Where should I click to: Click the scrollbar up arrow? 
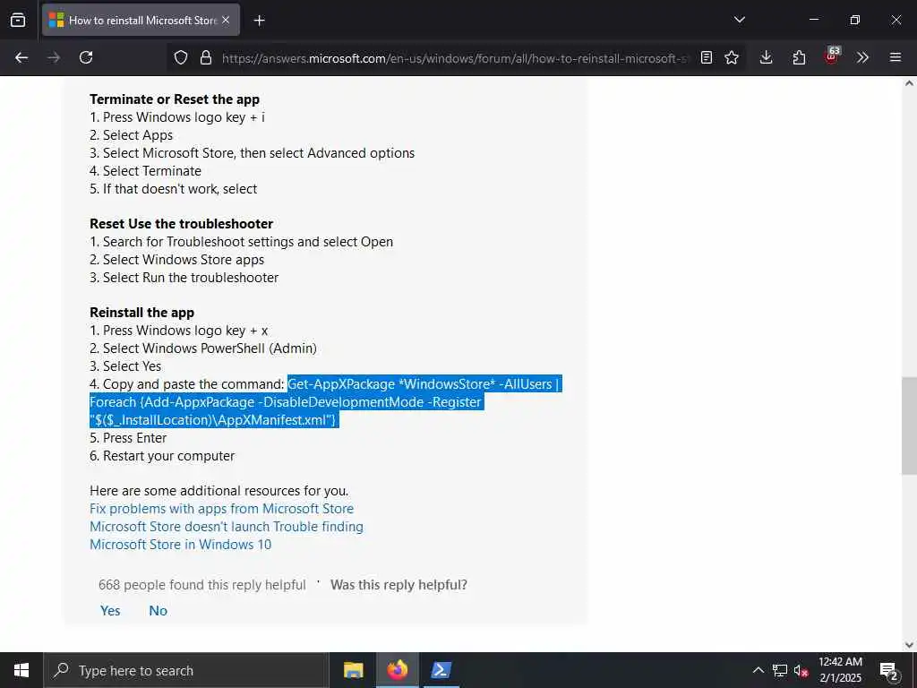(x=909, y=83)
